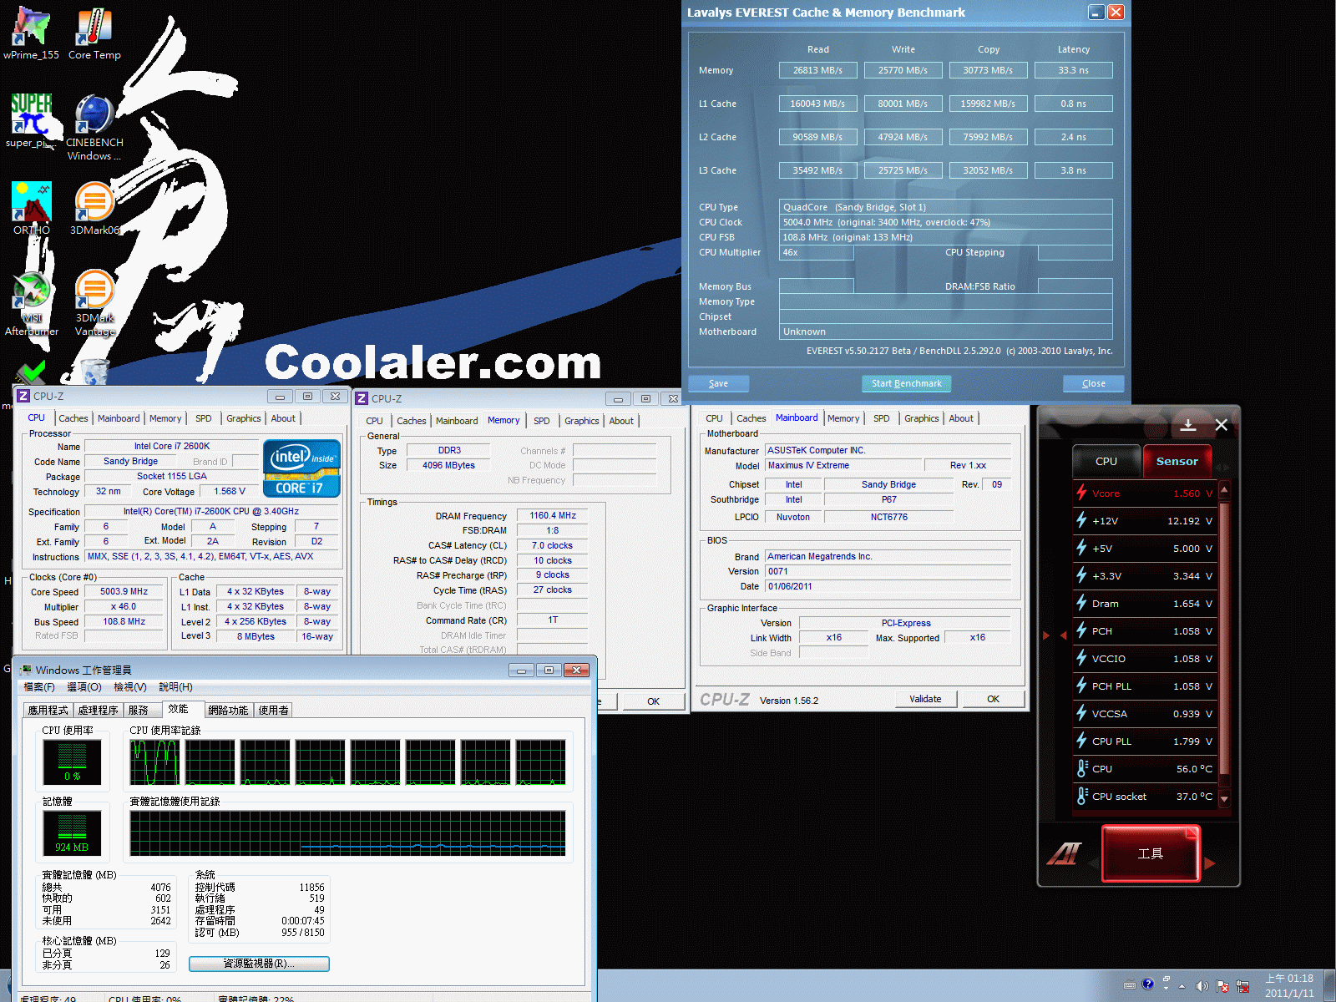Click the sensor list vertical scrollbar track

(1224, 643)
